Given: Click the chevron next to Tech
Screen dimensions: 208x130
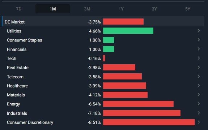Looking at the screenshot, I should 199,58.
